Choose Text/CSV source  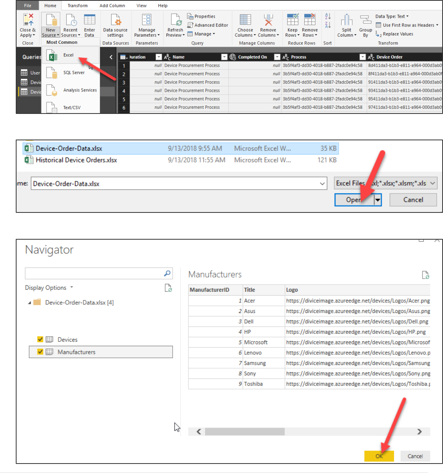71,107
